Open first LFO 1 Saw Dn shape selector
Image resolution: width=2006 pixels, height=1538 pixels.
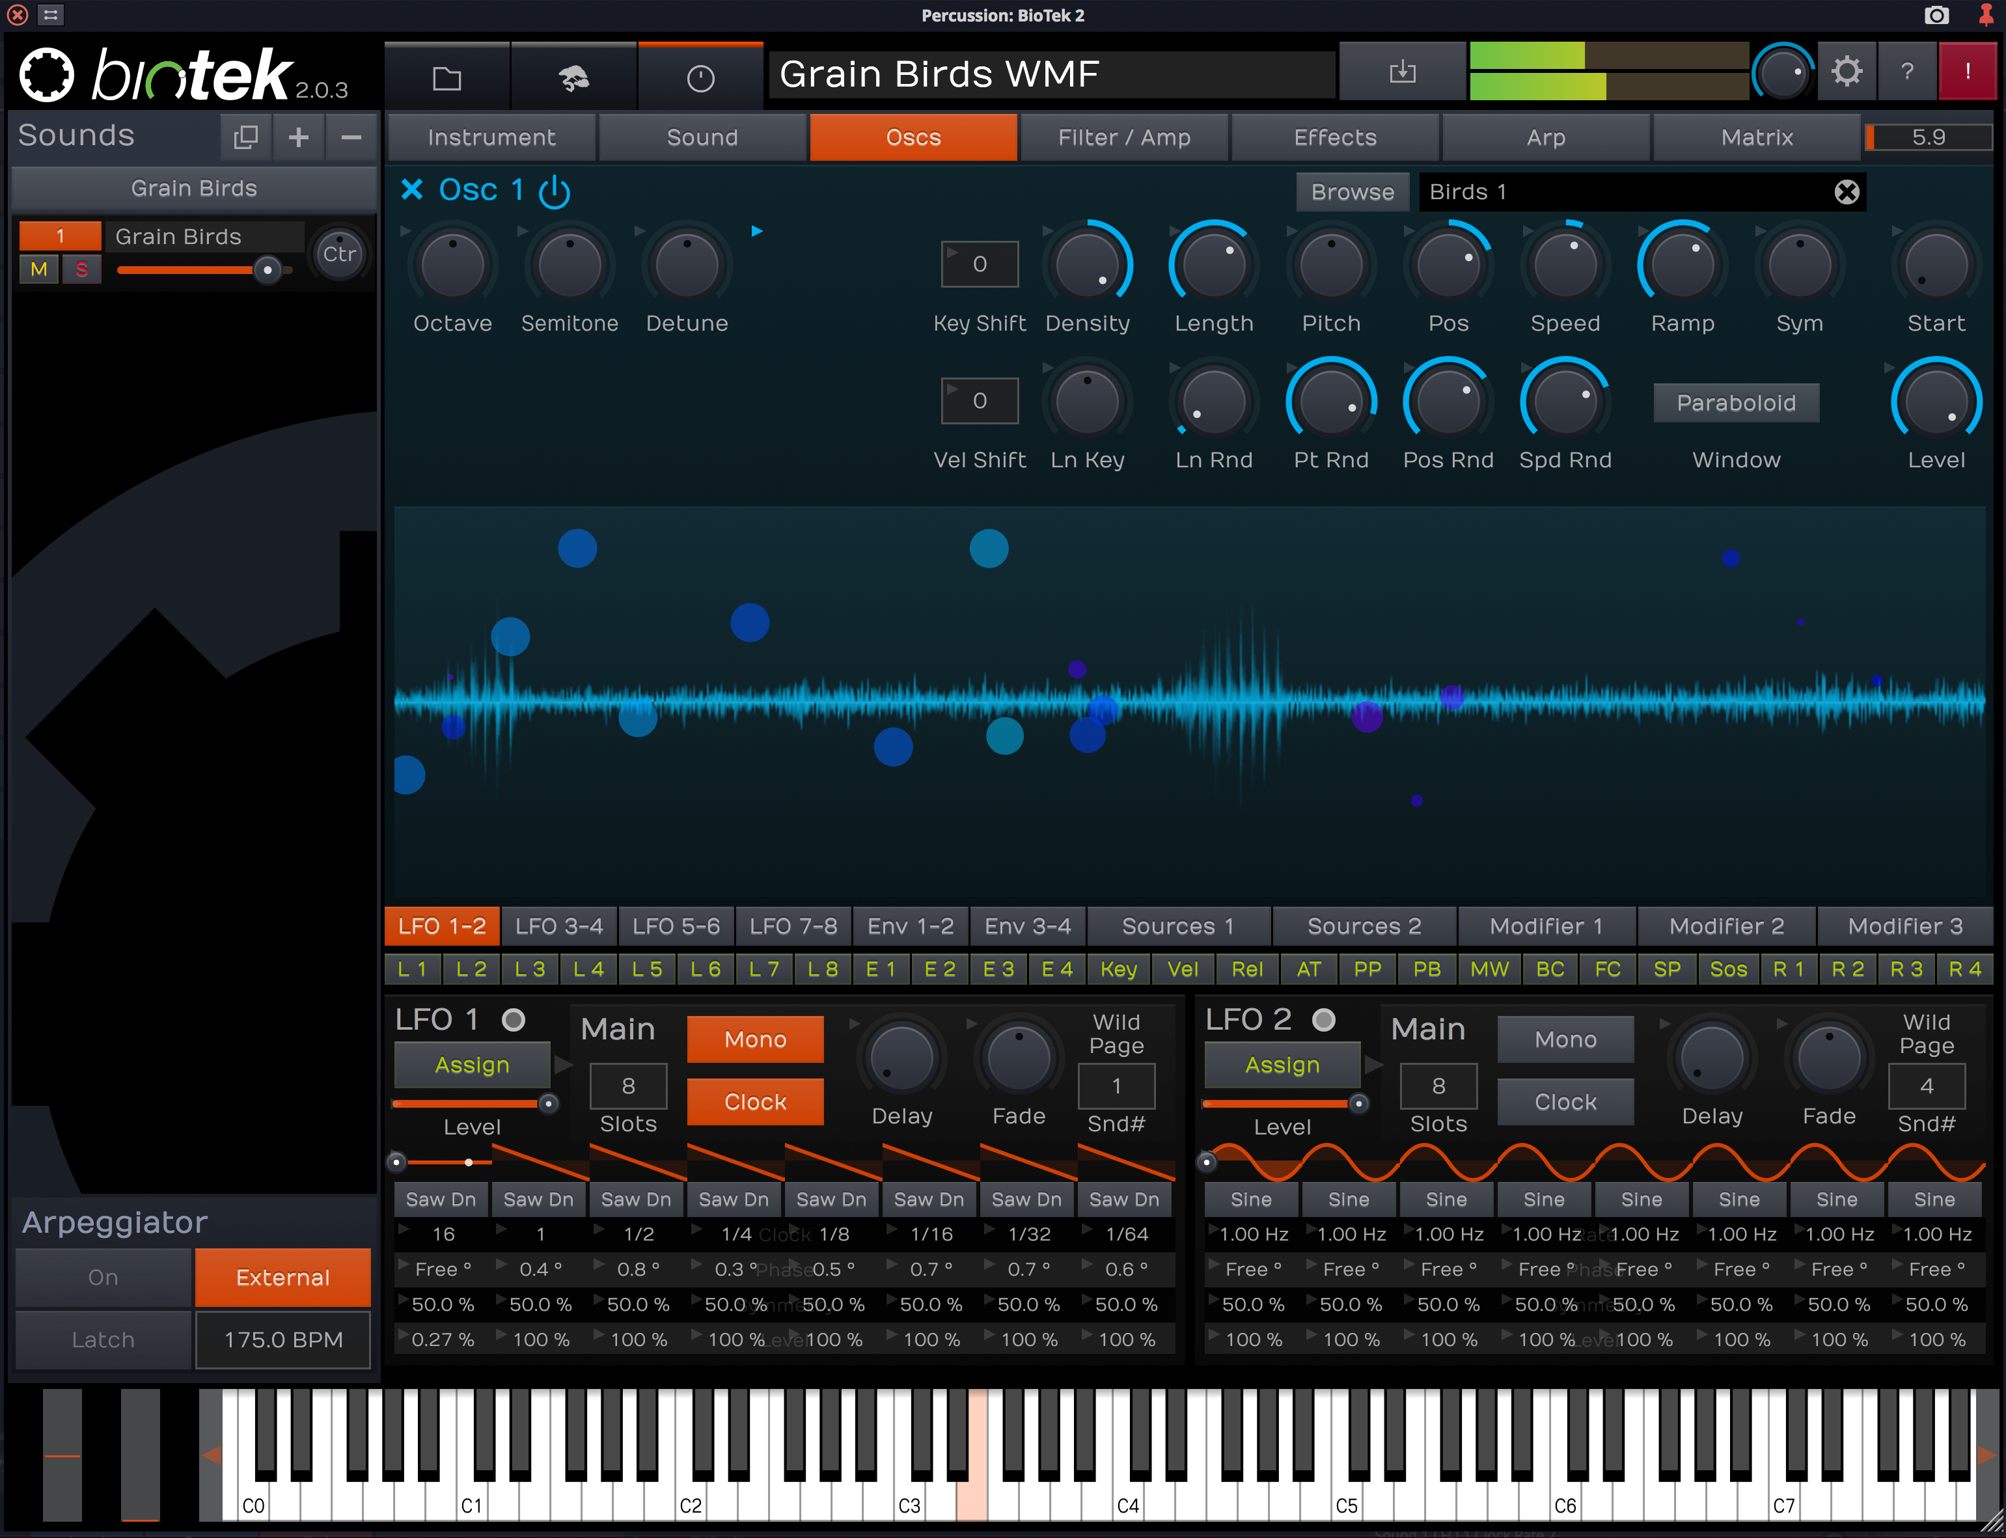(x=441, y=1200)
